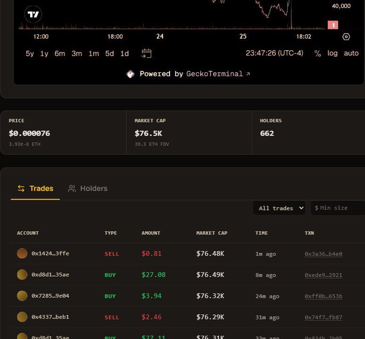Click the GeckoTerminal logo icon

[x=130, y=74]
